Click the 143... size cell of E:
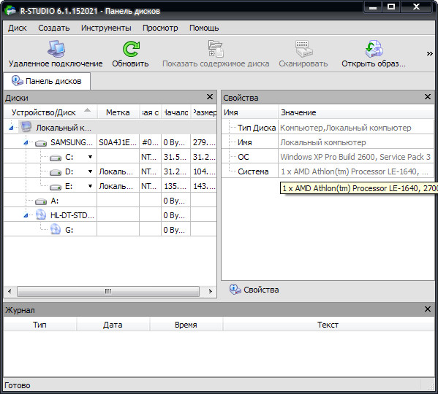Viewport: 438px width, 394px height. click(x=204, y=186)
